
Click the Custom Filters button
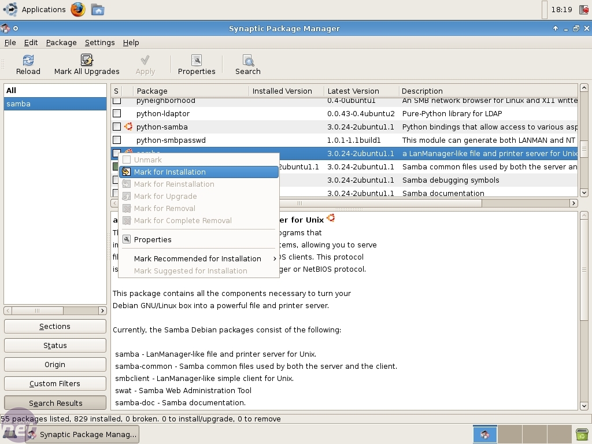pyautogui.click(x=55, y=384)
